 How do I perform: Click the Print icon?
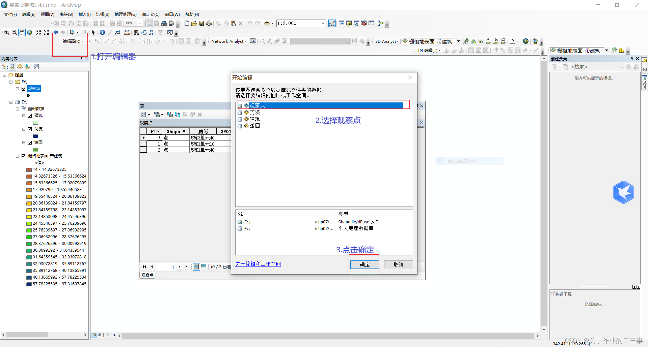point(209,23)
